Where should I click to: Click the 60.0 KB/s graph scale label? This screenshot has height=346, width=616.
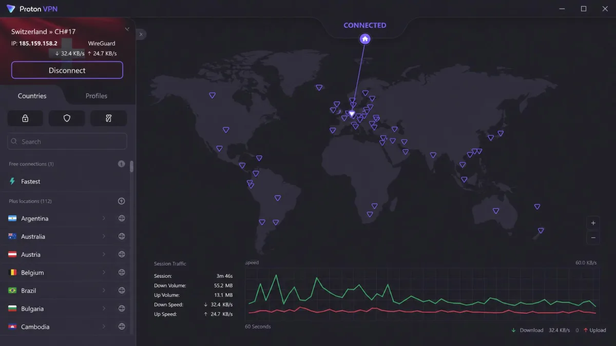586,263
